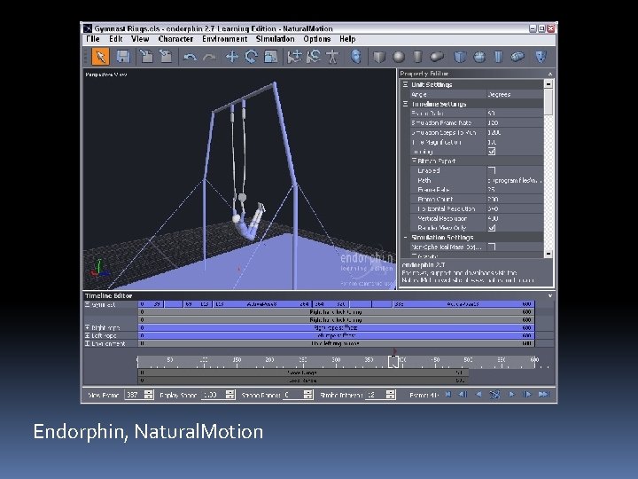Click the Undo arrow icon

(190, 56)
